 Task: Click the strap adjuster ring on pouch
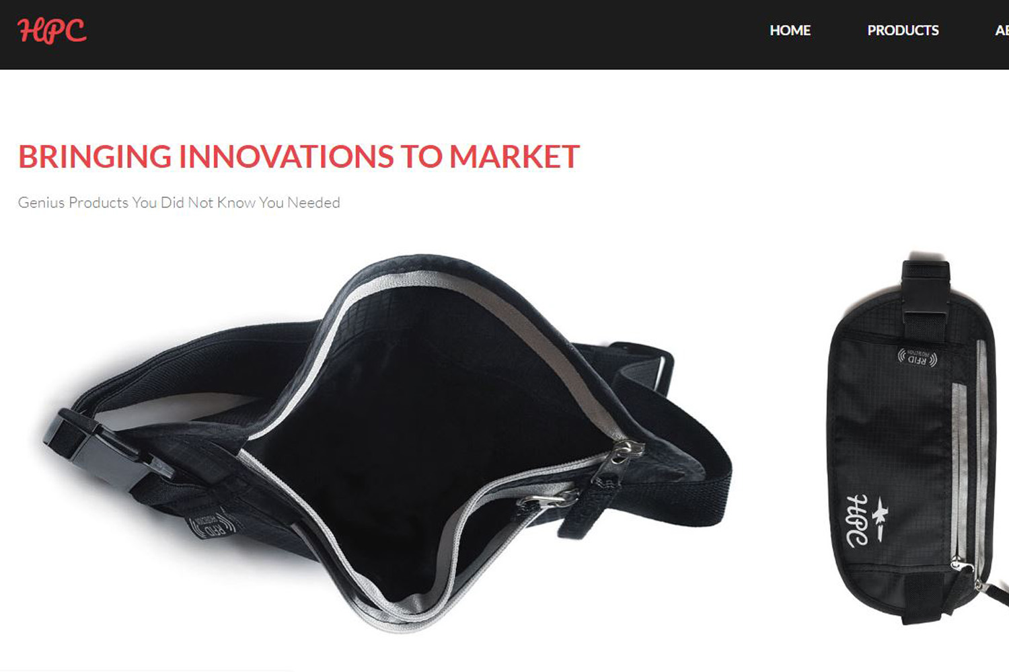pyautogui.click(x=656, y=366)
